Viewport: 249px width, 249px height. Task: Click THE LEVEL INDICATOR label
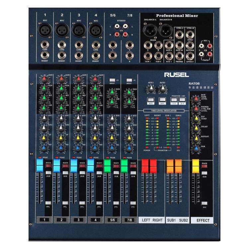[164, 111]
